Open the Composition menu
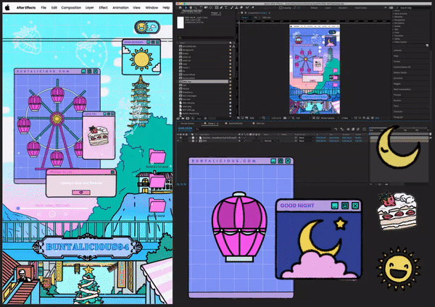Viewport: 435px width, 307px height. 71,6
